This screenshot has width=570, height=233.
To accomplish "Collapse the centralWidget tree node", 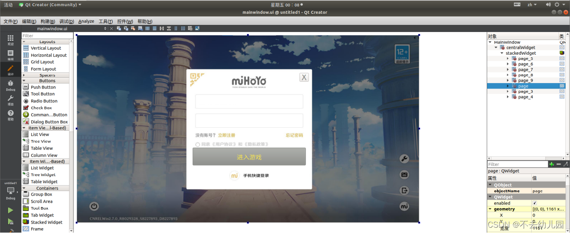I will (496, 48).
